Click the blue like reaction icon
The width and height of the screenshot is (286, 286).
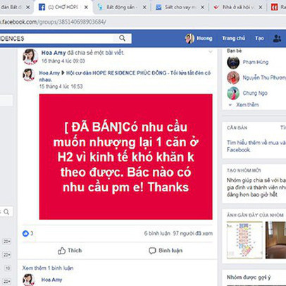25,233
